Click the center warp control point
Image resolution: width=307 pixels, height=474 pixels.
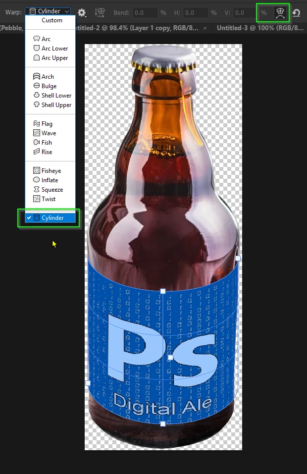tap(170, 358)
